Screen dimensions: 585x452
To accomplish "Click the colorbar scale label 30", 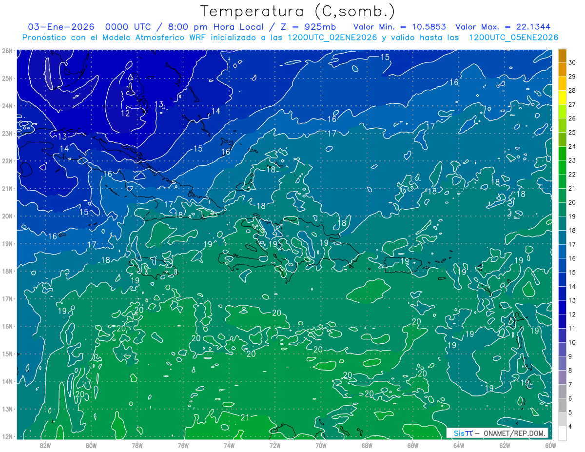I will point(572,62).
